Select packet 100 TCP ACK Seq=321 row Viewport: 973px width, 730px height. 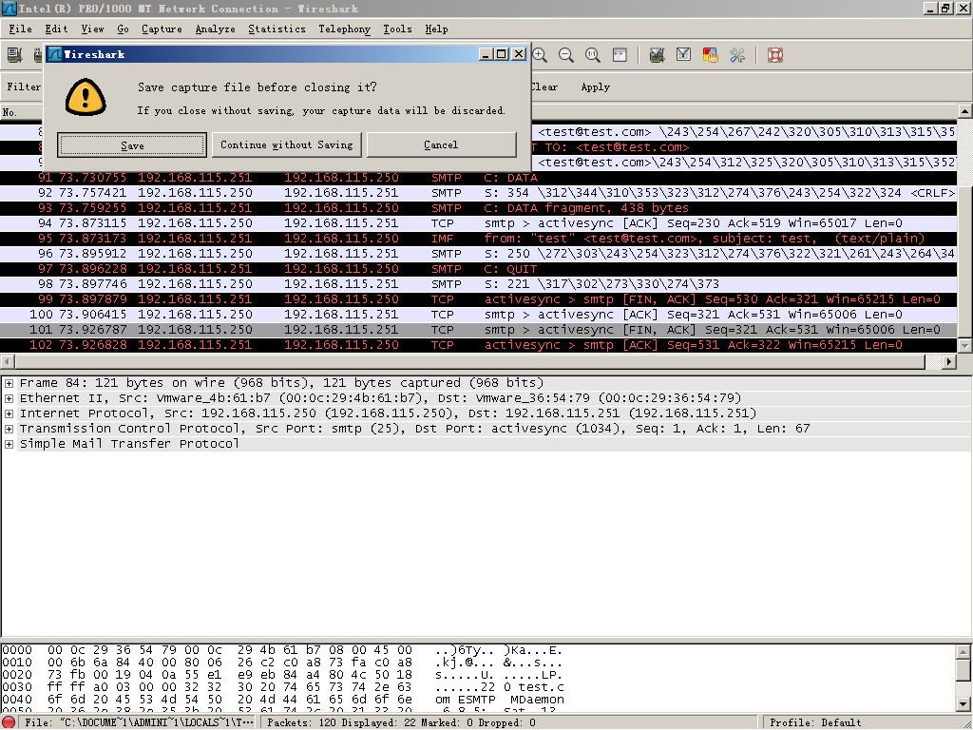tap(479, 314)
